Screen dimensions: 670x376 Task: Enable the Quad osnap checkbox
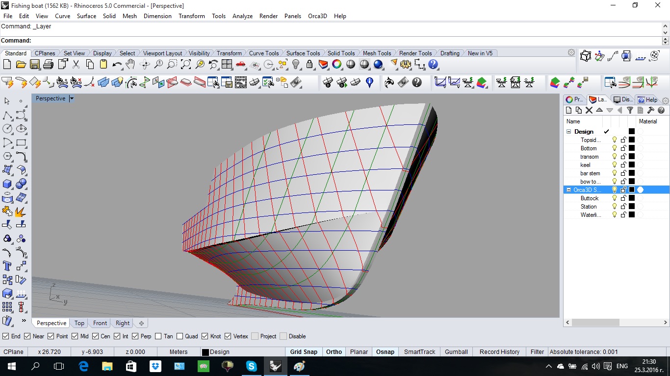tap(180, 336)
